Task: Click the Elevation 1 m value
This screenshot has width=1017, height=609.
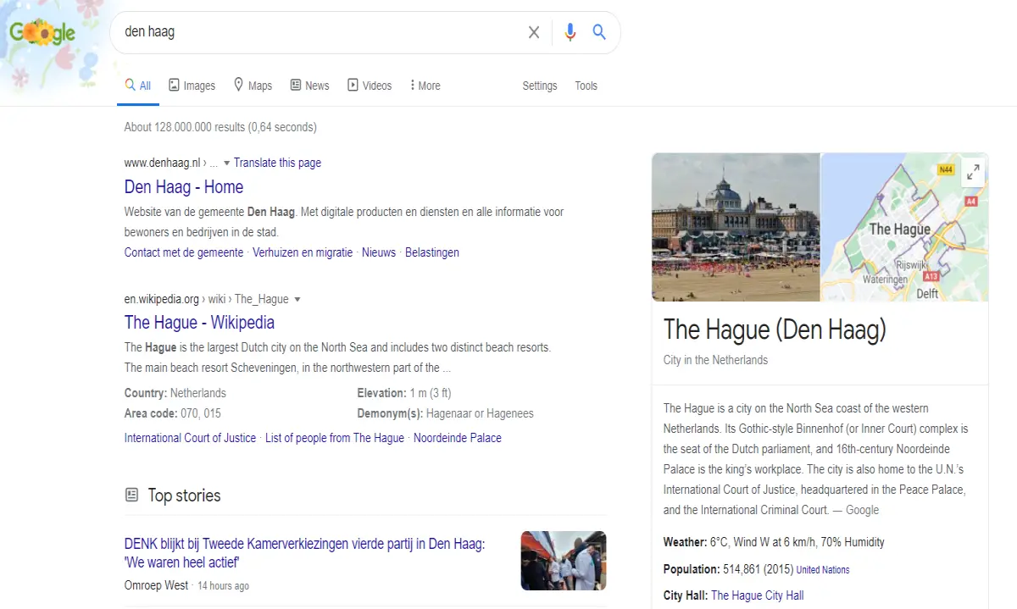Action: [404, 393]
